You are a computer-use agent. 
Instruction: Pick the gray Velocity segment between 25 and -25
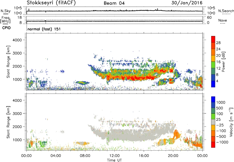pyautogui.click(x=213, y=122)
